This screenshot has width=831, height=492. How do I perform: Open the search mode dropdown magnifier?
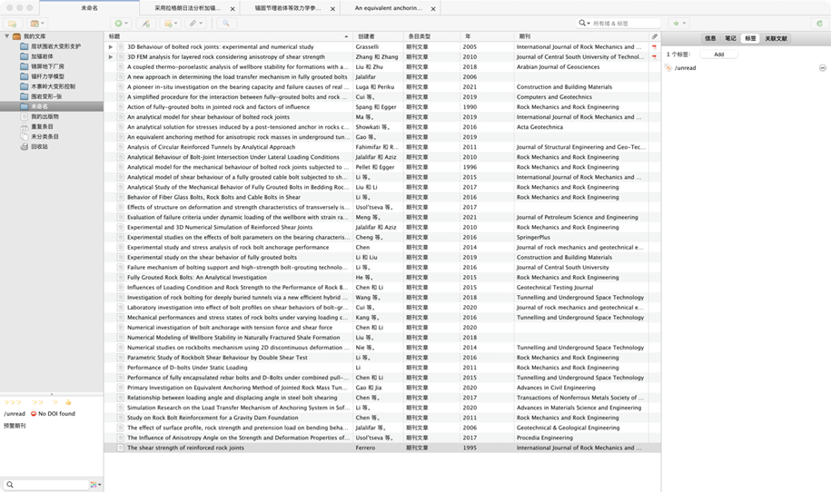584,24
